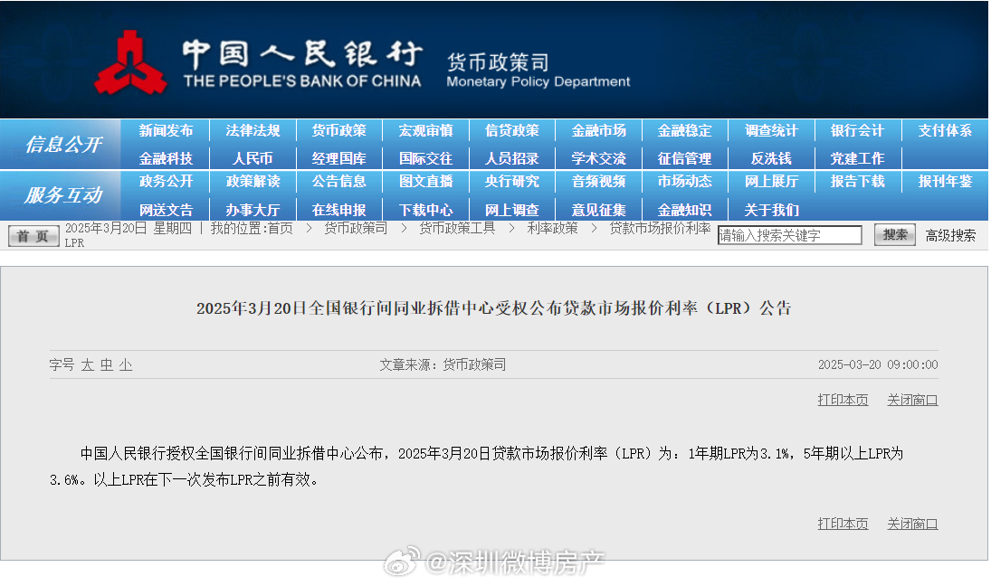The width and height of the screenshot is (991, 586).
Task: Select 报刊年鉴 menu item
Action: [x=945, y=181]
